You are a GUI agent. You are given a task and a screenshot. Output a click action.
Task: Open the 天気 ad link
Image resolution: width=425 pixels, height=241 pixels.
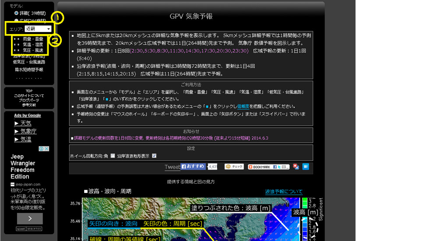tap(23, 123)
